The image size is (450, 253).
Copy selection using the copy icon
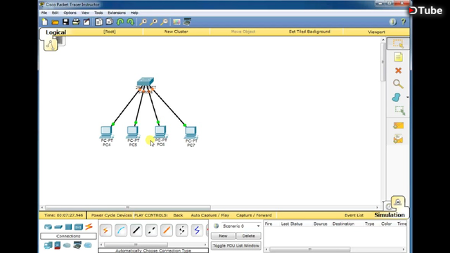coord(99,22)
